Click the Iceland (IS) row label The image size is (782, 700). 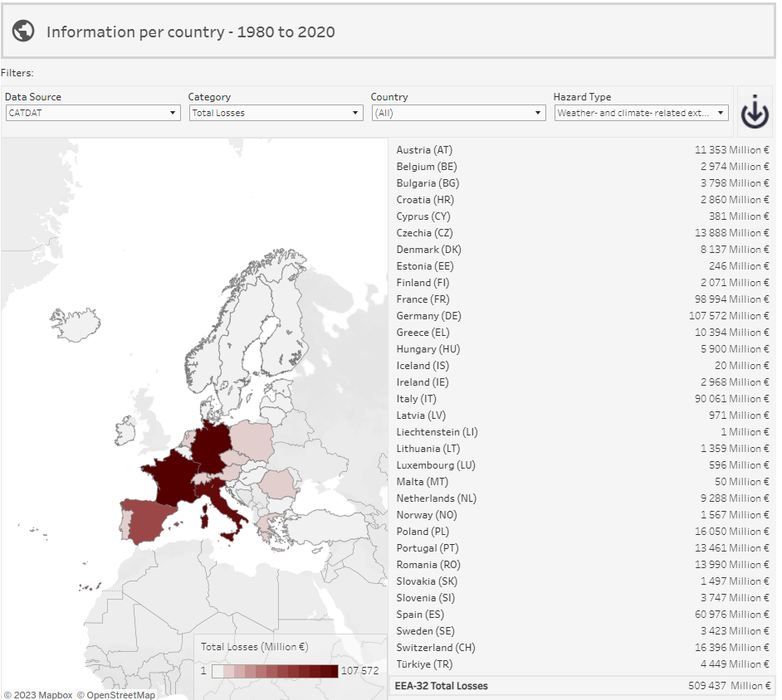(423, 366)
